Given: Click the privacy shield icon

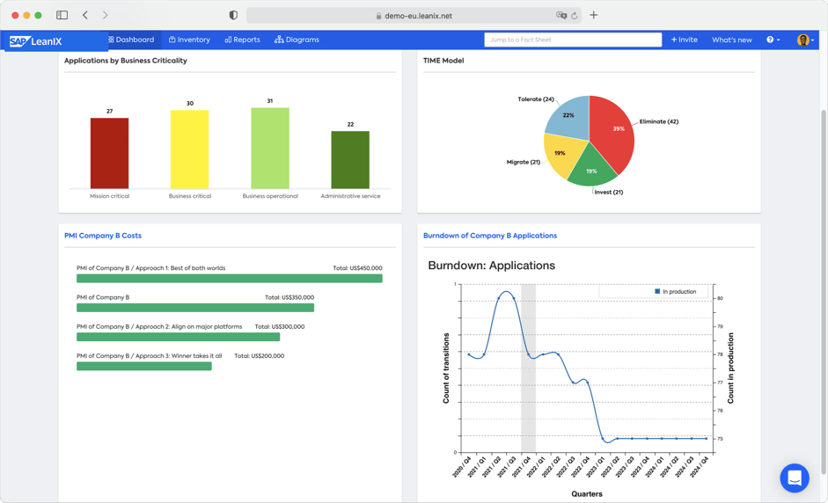Looking at the screenshot, I should pyautogui.click(x=233, y=15).
